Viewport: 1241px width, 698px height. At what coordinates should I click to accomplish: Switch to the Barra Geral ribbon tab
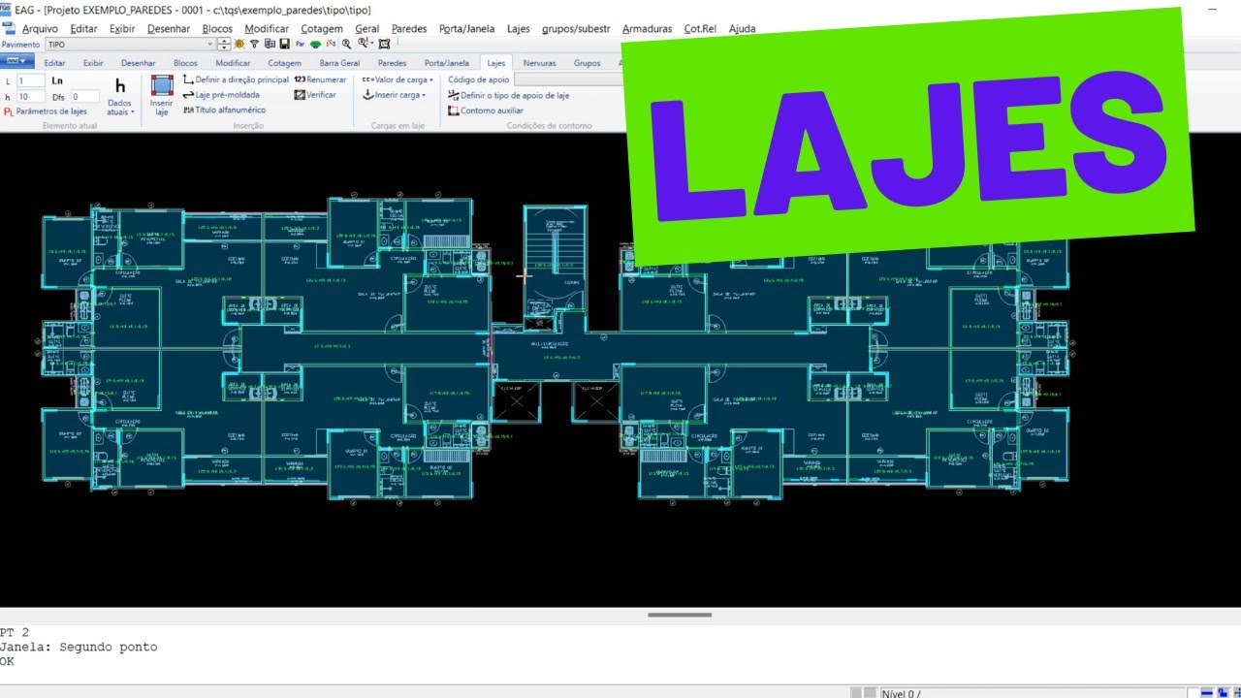pos(339,63)
